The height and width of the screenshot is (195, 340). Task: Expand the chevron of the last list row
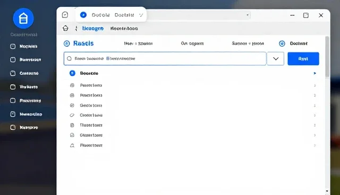[314, 145]
